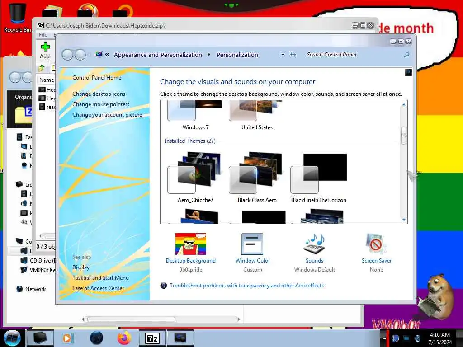Click the Search Control Panel field
463x347 pixels.
pyautogui.click(x=353, y=55)
